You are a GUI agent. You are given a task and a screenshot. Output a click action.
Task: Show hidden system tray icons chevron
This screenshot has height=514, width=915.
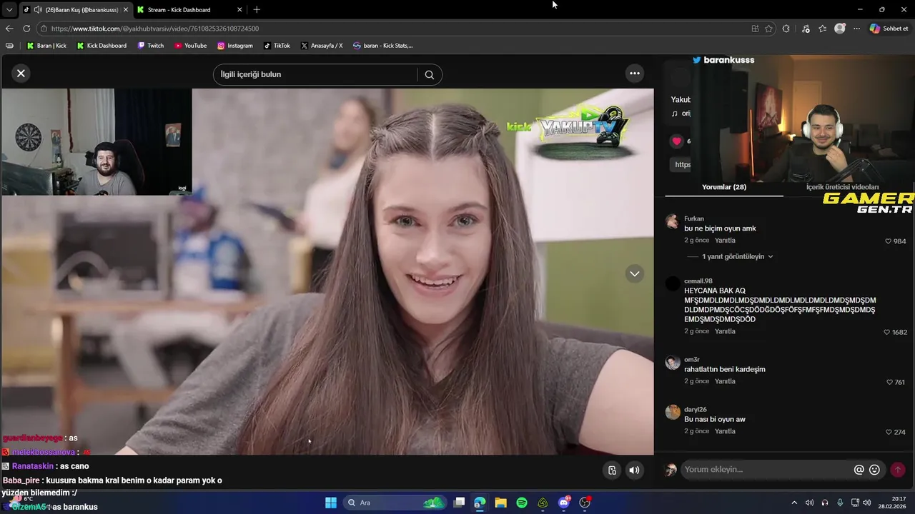tap(793, 503)
